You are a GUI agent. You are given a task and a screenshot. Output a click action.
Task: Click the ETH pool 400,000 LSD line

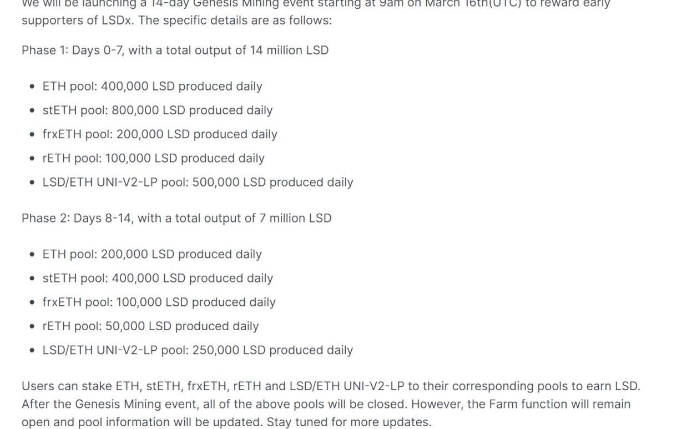tap(152, 87)
